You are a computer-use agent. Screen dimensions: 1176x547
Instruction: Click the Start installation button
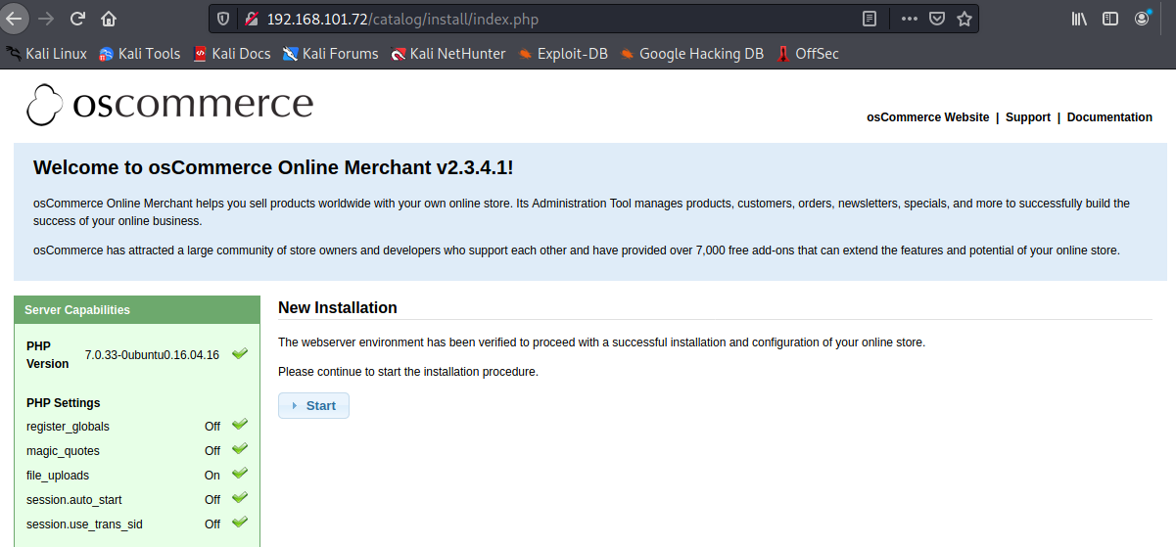[313, 405]
